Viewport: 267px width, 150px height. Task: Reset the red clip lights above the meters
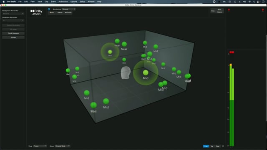click(x=232, y=52)
